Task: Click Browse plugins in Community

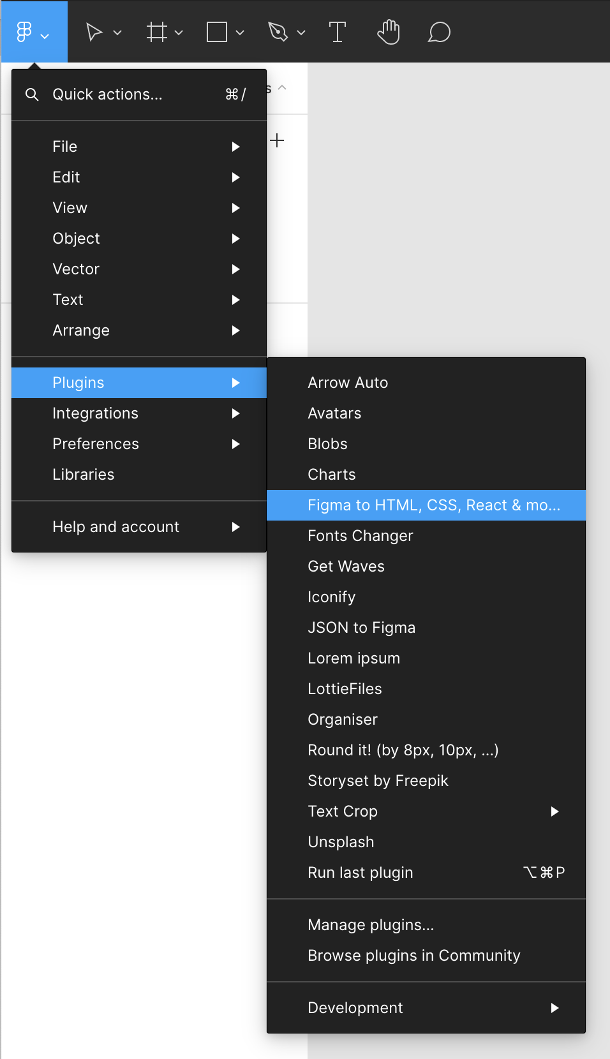Action: click(414, 956)
